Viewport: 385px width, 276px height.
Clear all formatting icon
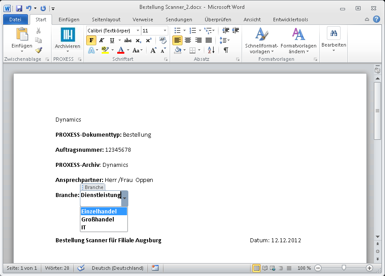163,40
